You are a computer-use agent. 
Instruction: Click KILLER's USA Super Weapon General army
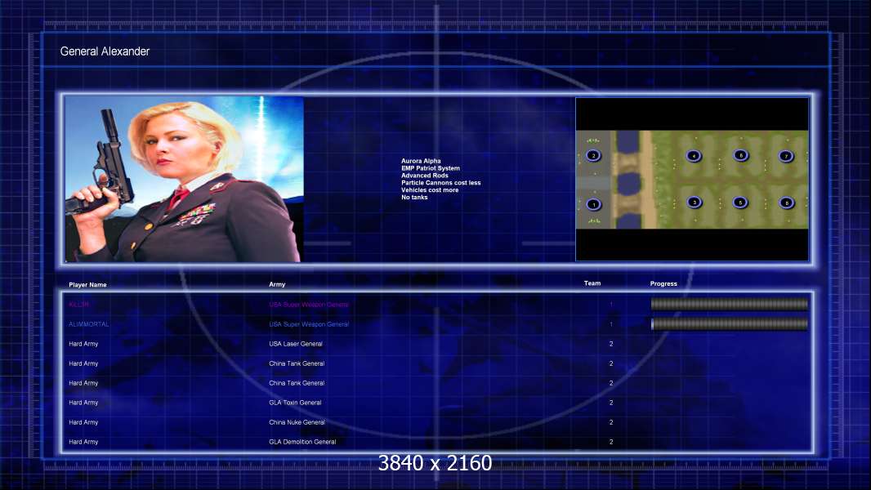[309, 305]
